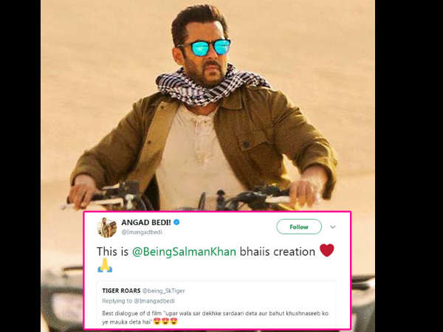
Task: Click 'bhaiis creation' in the tweet text
Action: click(x=277, y=252)
